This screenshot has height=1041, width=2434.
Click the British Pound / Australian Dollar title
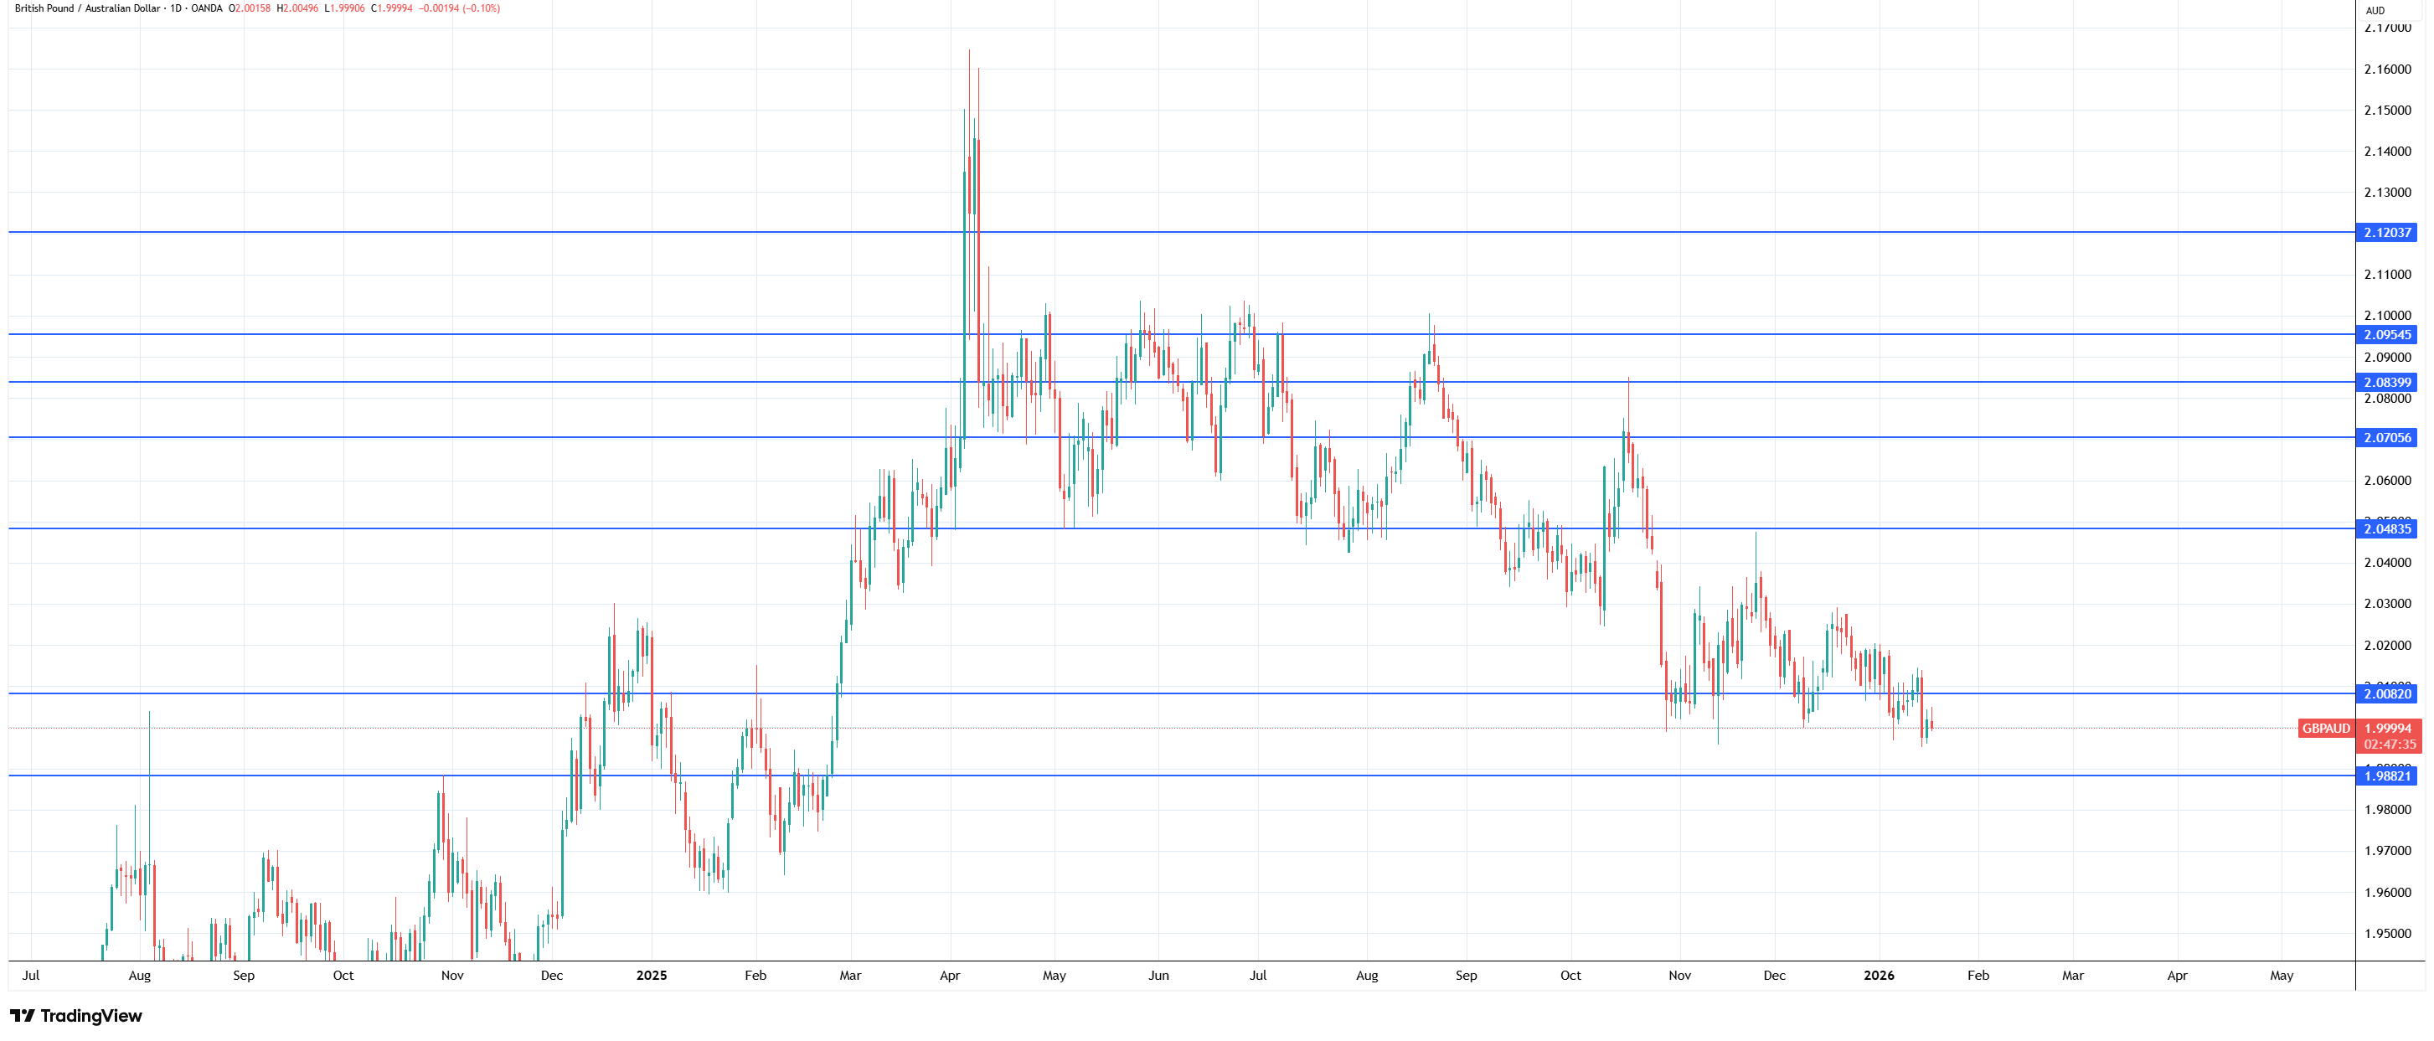[x=87, y=8]
